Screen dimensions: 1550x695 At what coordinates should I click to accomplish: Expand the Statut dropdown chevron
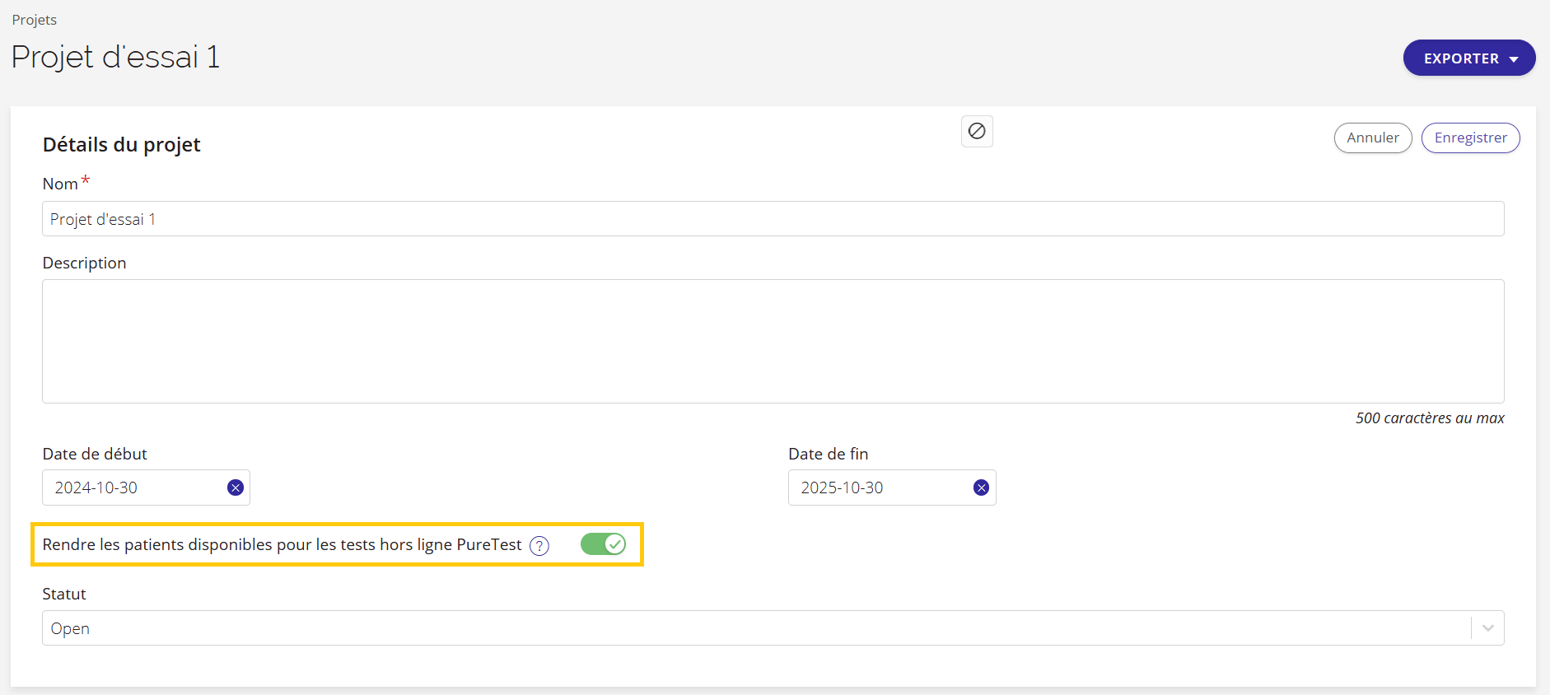coord(1488,628)
